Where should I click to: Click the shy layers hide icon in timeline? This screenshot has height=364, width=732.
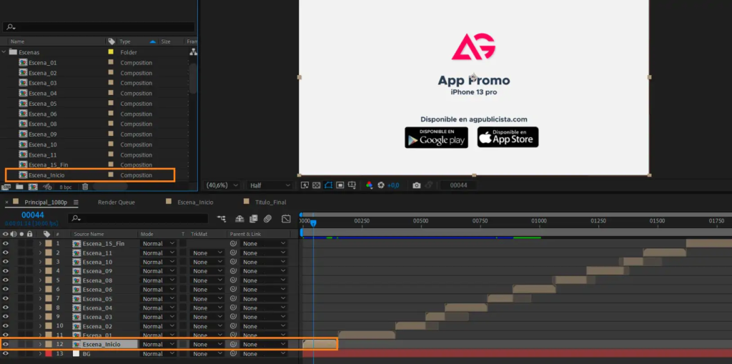[239, 218]
